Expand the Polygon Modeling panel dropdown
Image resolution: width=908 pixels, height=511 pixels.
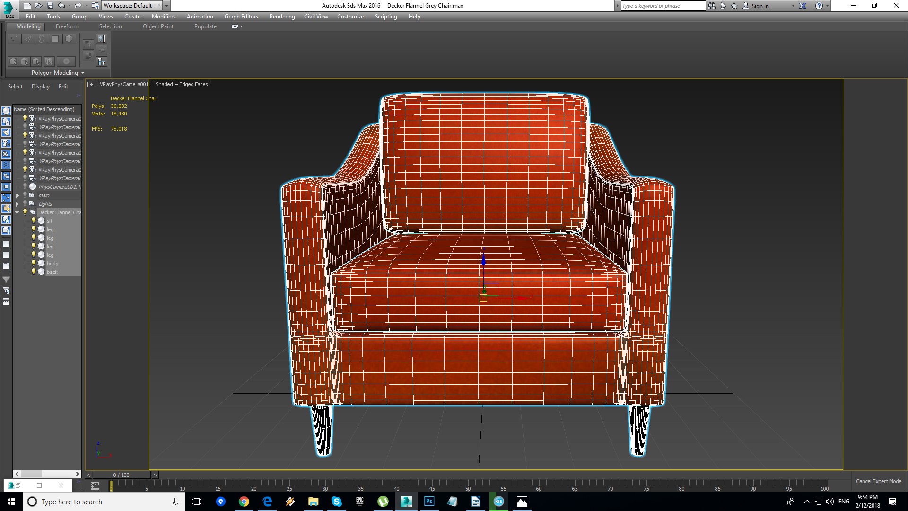[x=58, y=73]
